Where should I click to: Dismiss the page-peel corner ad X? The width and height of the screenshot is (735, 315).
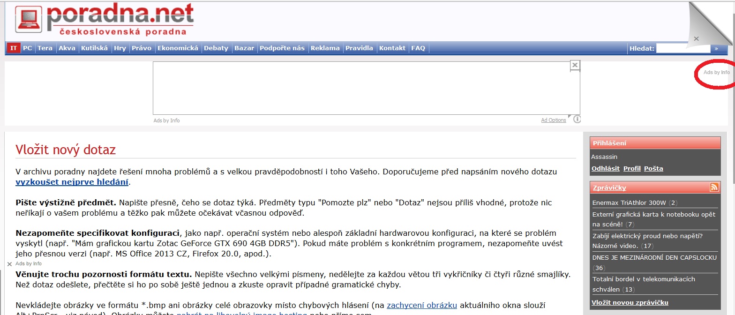[x=697, y=38]
